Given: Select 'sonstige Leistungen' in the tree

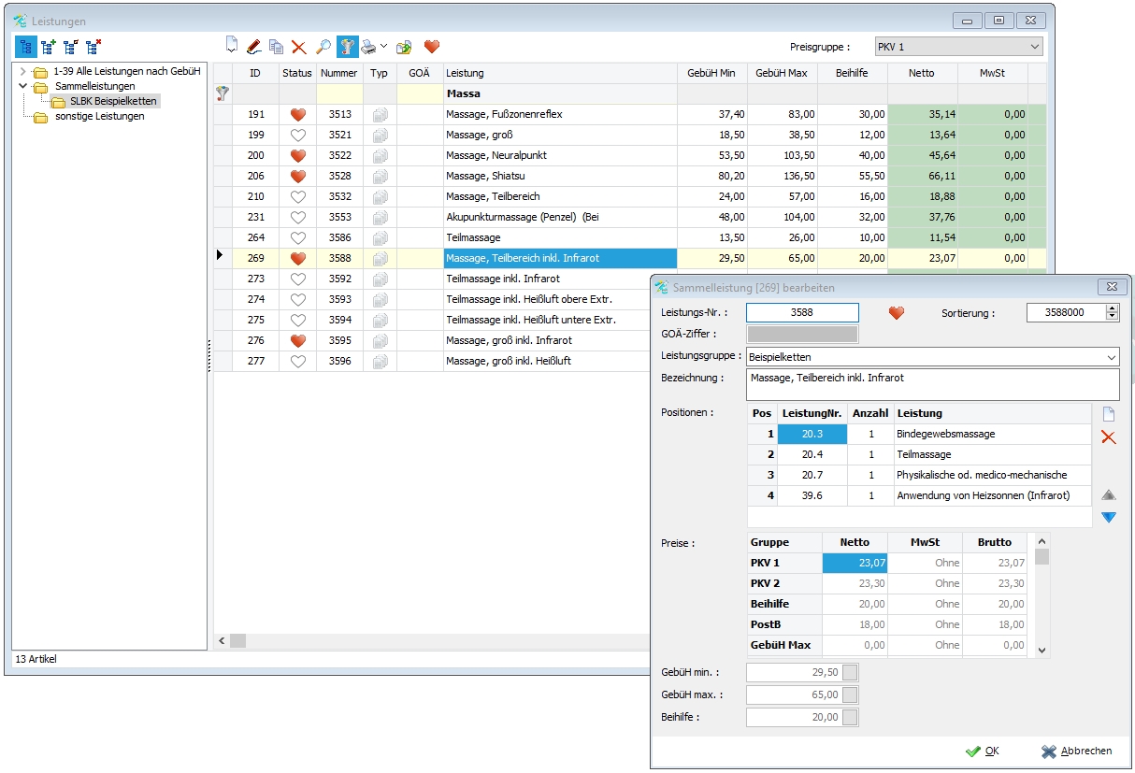Looking at the screenshot, I should [x=99, y=117].
